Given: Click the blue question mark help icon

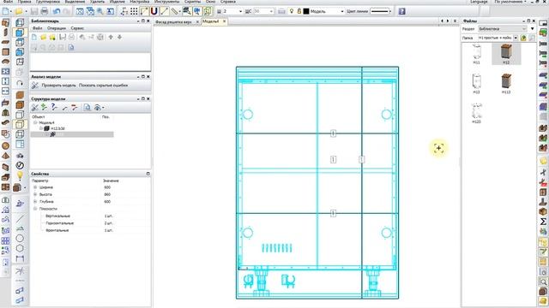Looking at the screenshot, I should pos(402,11).
